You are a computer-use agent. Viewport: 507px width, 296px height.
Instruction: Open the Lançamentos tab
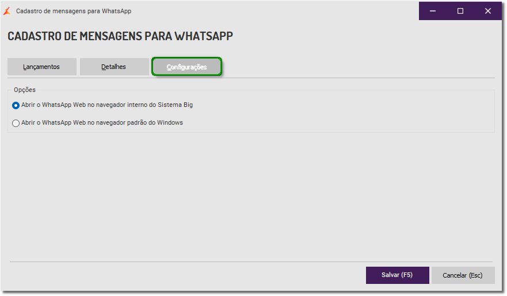pos(41,67)
